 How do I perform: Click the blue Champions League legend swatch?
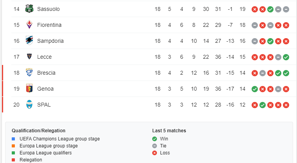tap(13, 139)
